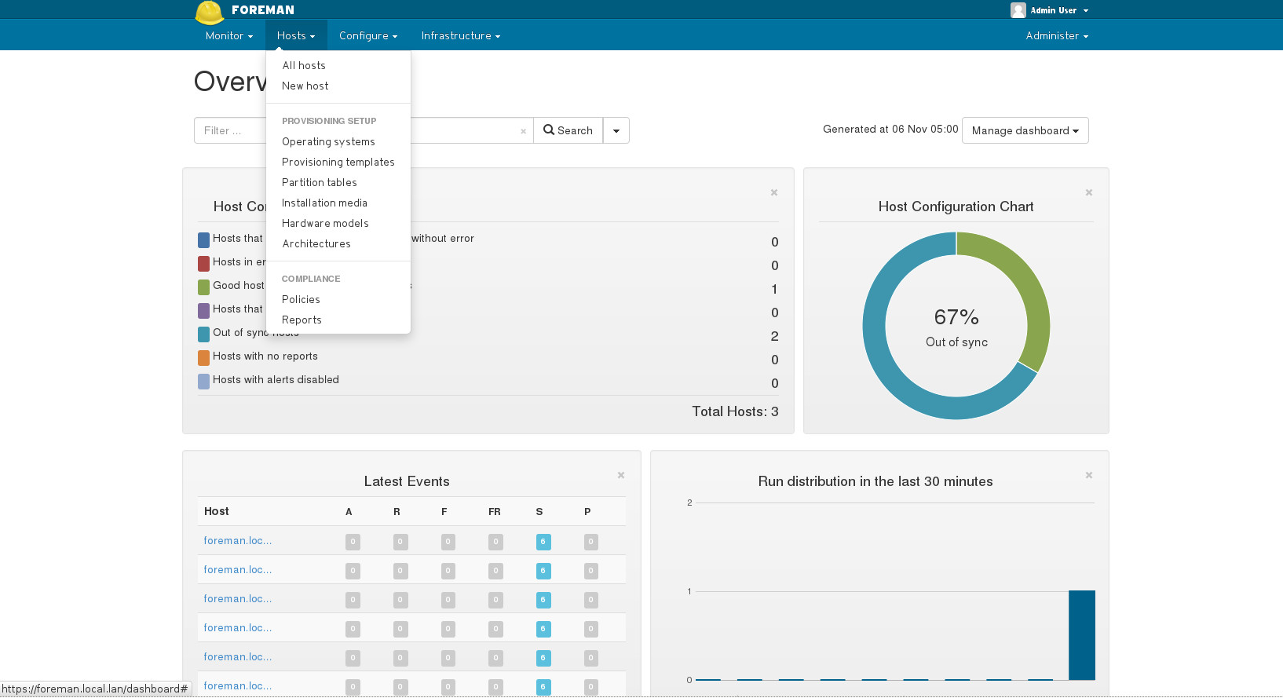Open the search options caret dropdown
Viewport: 1283px width, 698px height.
(x=616, y=130)
